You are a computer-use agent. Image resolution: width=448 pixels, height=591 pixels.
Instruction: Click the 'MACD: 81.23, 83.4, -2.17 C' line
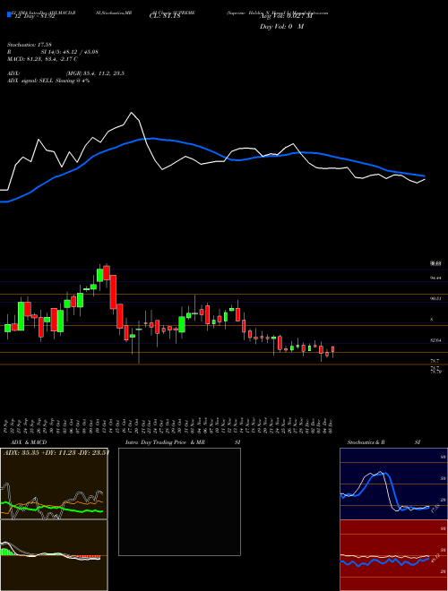(42, 59)
